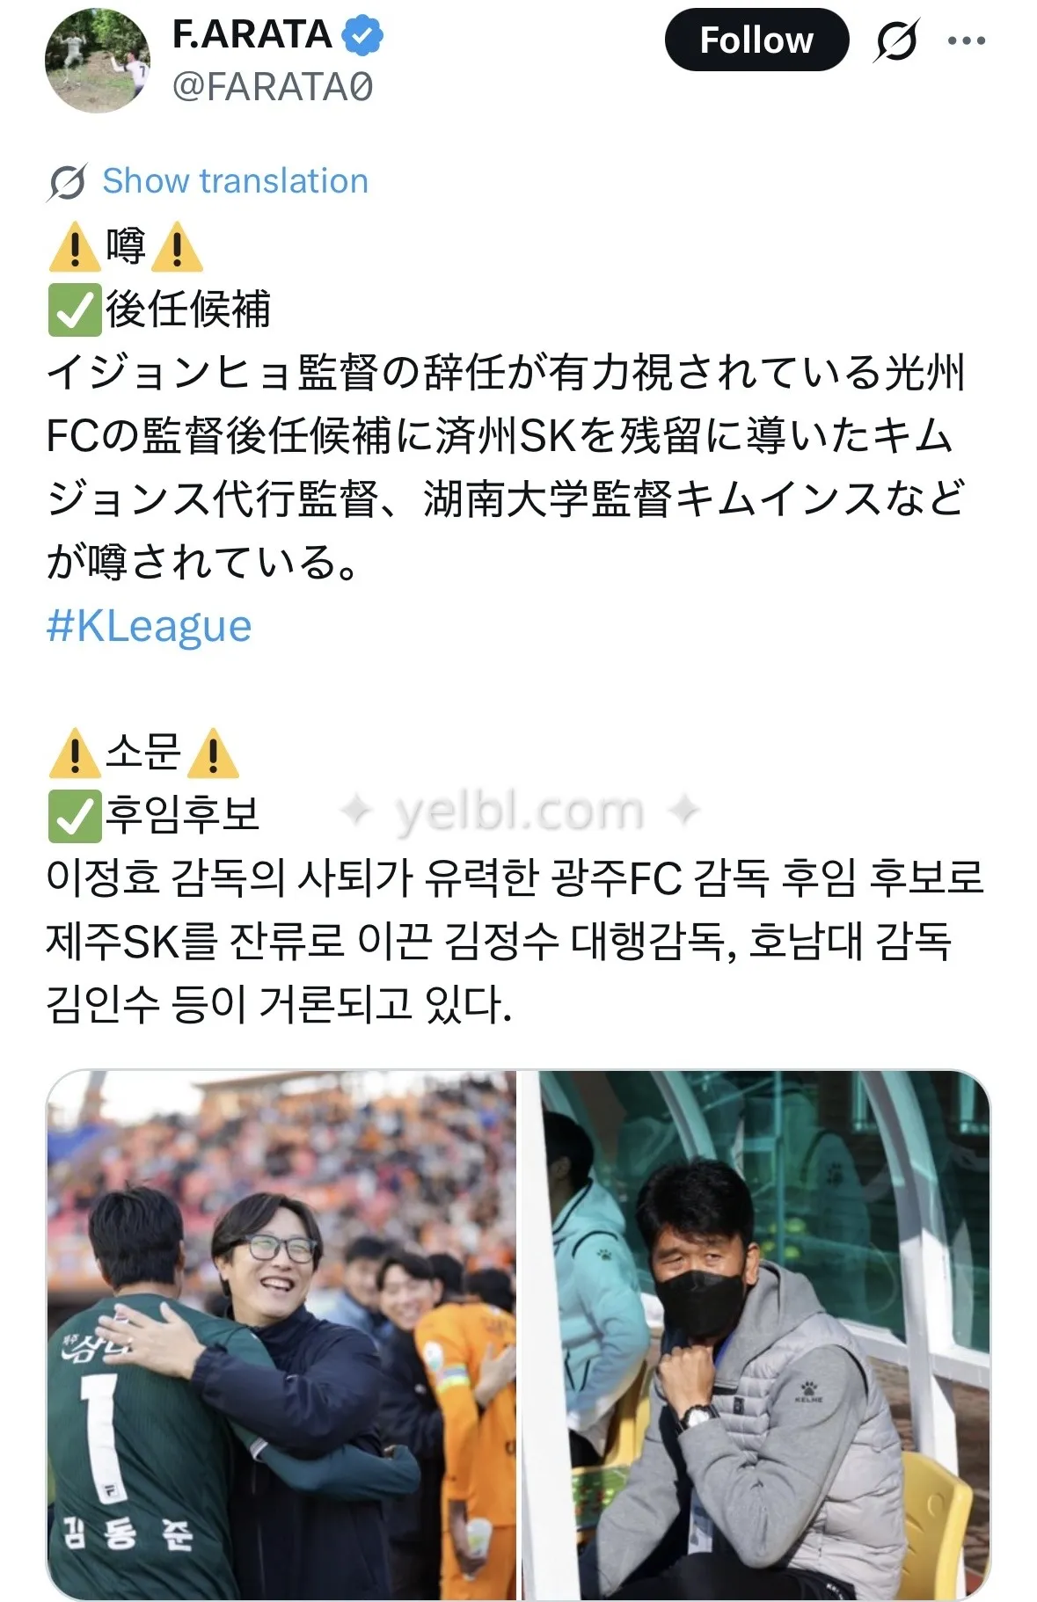Open right photo of masked coach

point(756,1335)
